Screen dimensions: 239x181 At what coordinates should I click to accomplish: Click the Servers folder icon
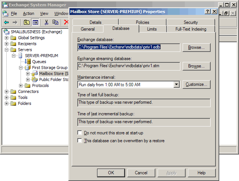pyautogui.click(x=13, y=50)
